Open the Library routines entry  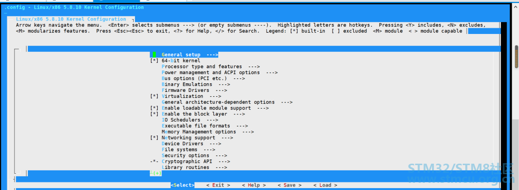coord(194,168)
